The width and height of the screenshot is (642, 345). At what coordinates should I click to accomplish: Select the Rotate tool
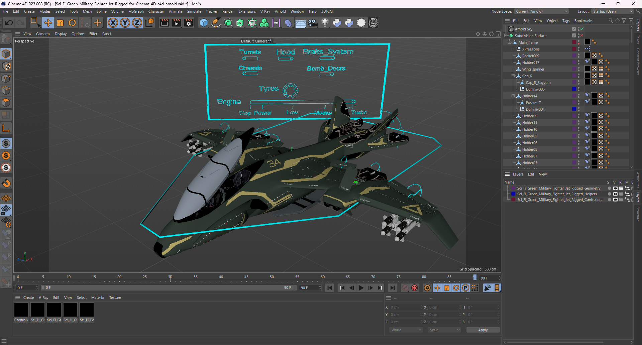pos(72,23)
